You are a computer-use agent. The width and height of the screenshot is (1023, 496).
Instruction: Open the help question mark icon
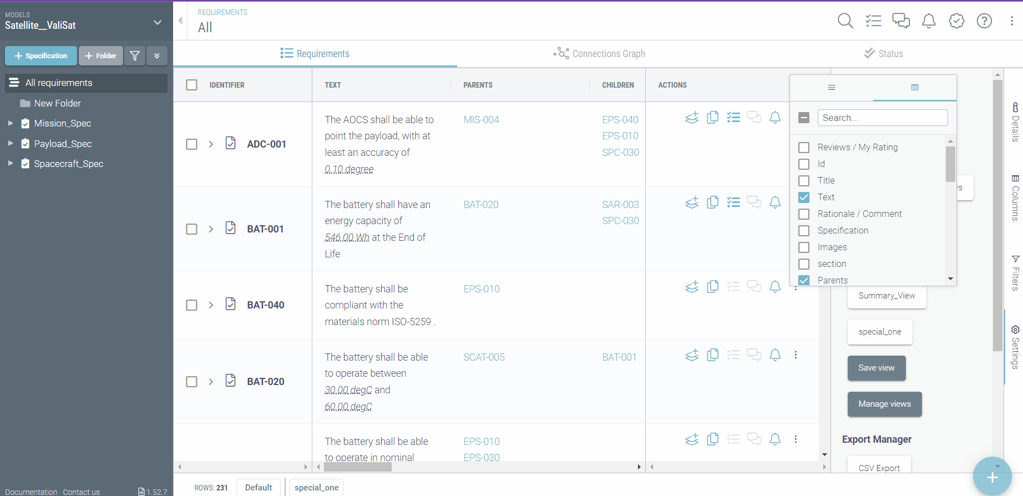[x=984, y=21]
